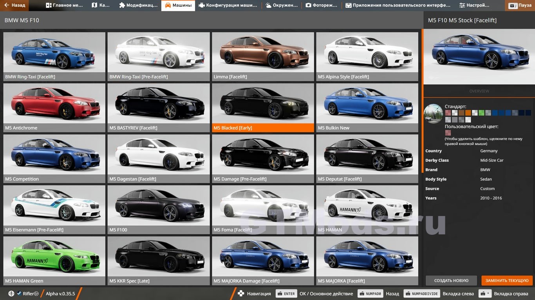Click ЗАМЕНИТЬ ТЕКУЩУЮ button

(x=507, y=280)
